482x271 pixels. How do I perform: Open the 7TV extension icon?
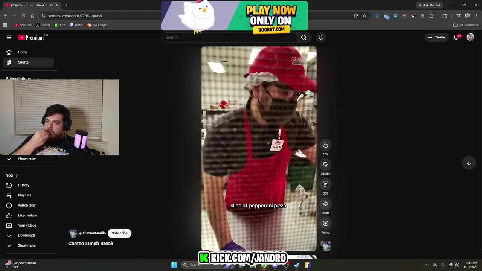[x=395, y=16]
